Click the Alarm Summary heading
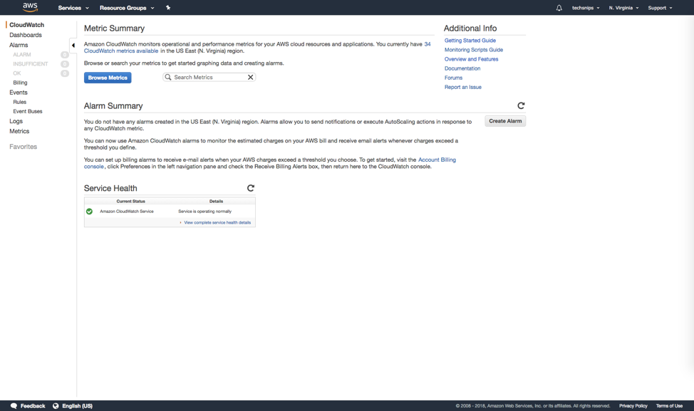Viewport: 694px width, 411px height. click(x=113, y=105)
